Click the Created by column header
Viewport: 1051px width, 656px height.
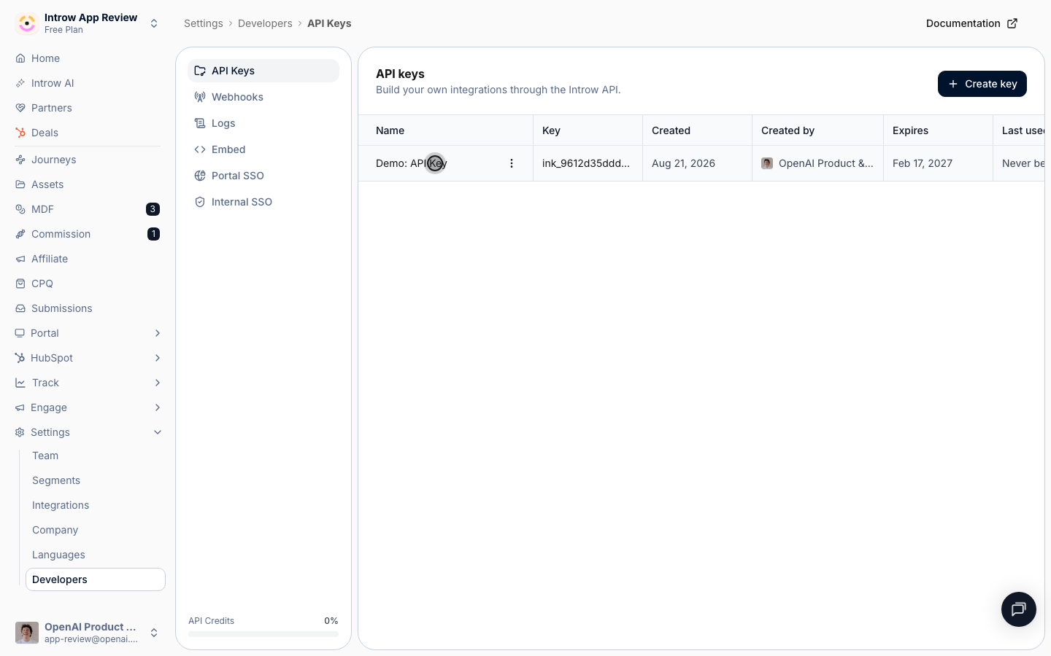coord(818,130)
